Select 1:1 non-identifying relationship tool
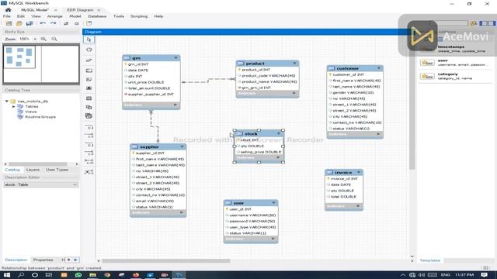This screenshot has height=279, width=497. (89, 127)
